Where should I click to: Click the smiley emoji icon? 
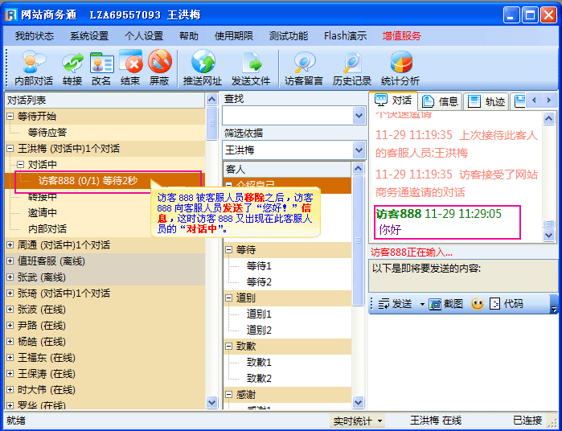click(477, 304)
